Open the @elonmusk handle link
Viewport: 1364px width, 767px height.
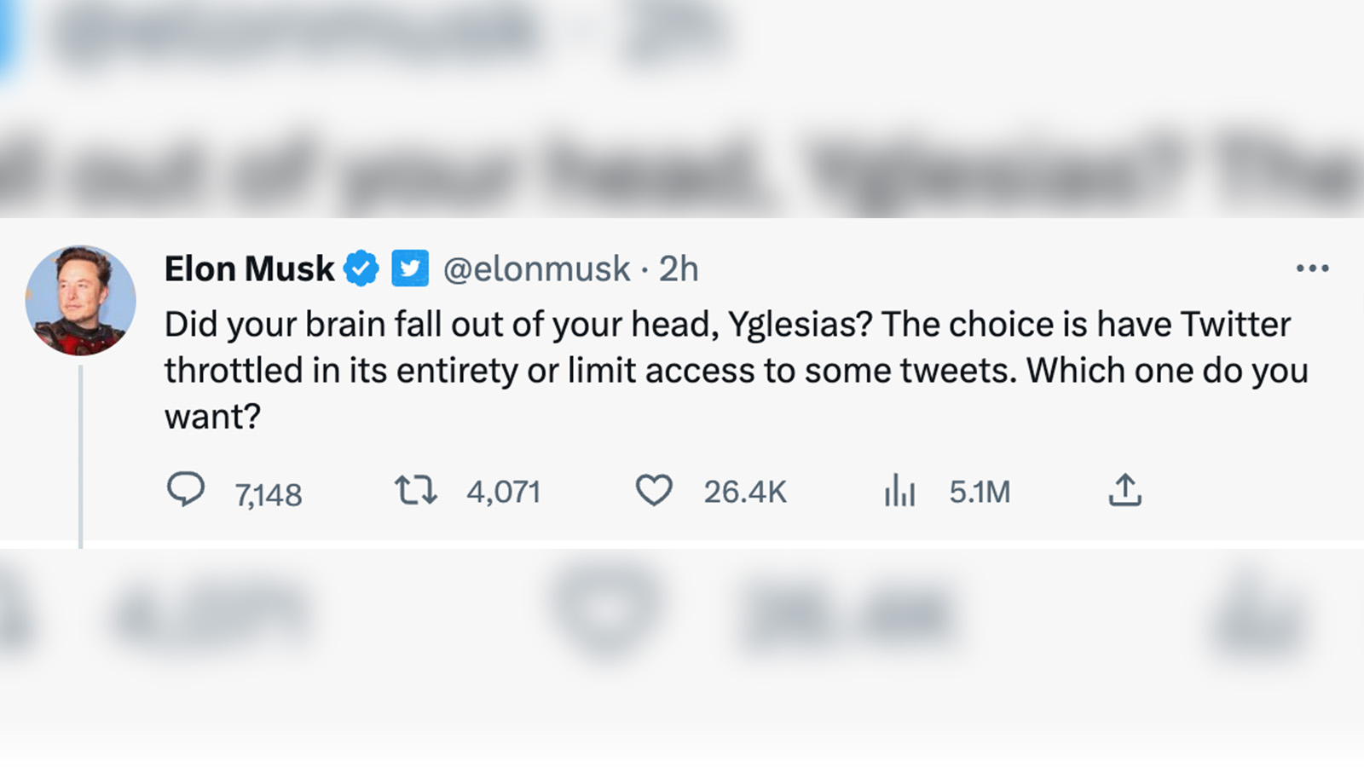[536, 269]
